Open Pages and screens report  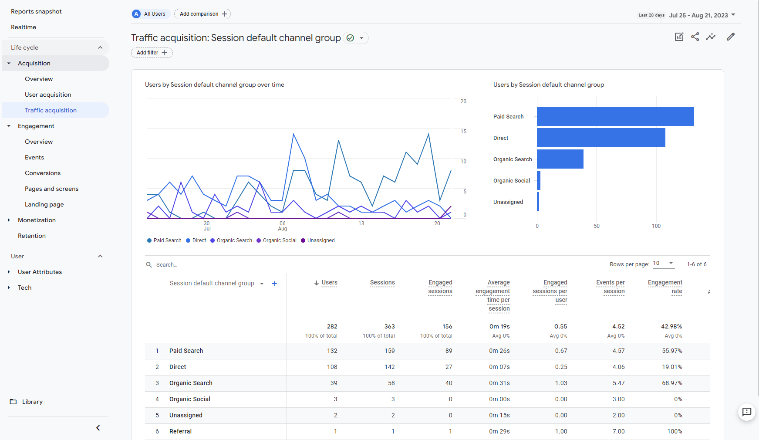click(51, 189)
